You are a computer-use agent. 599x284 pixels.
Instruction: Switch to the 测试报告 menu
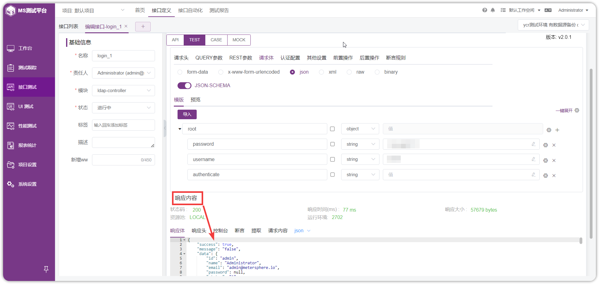point(219,10)
